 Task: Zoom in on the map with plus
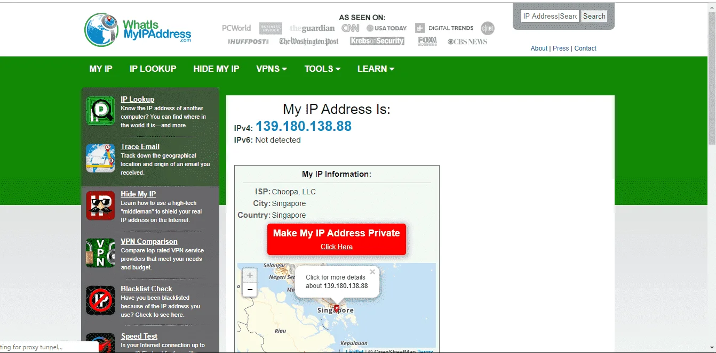[x=250, y=276]
